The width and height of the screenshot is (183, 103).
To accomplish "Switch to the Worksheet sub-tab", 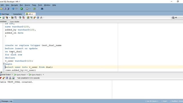I will (3, 21).
